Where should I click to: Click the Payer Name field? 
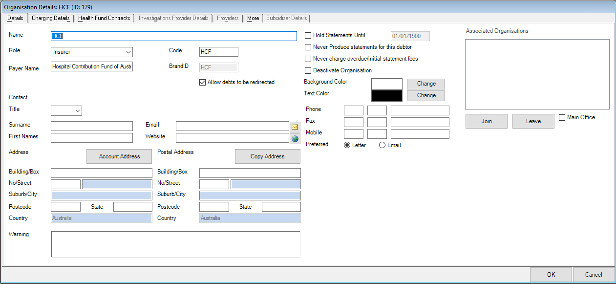coord(92,66)
